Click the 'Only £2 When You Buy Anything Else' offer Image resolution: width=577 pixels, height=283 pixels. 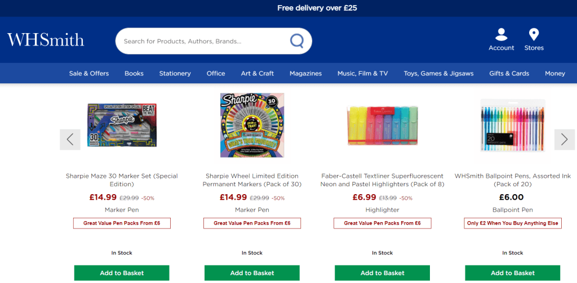pyautogui.click(x=513, y=223)
